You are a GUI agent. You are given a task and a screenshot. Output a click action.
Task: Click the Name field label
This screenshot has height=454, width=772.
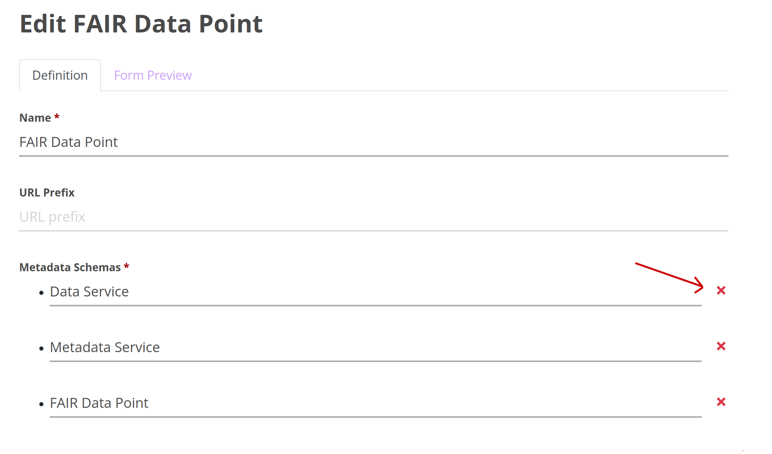(x=35, y=118)
